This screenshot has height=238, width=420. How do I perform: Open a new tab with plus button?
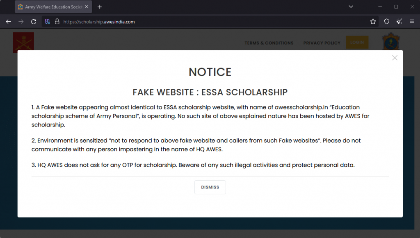point(100,7)
